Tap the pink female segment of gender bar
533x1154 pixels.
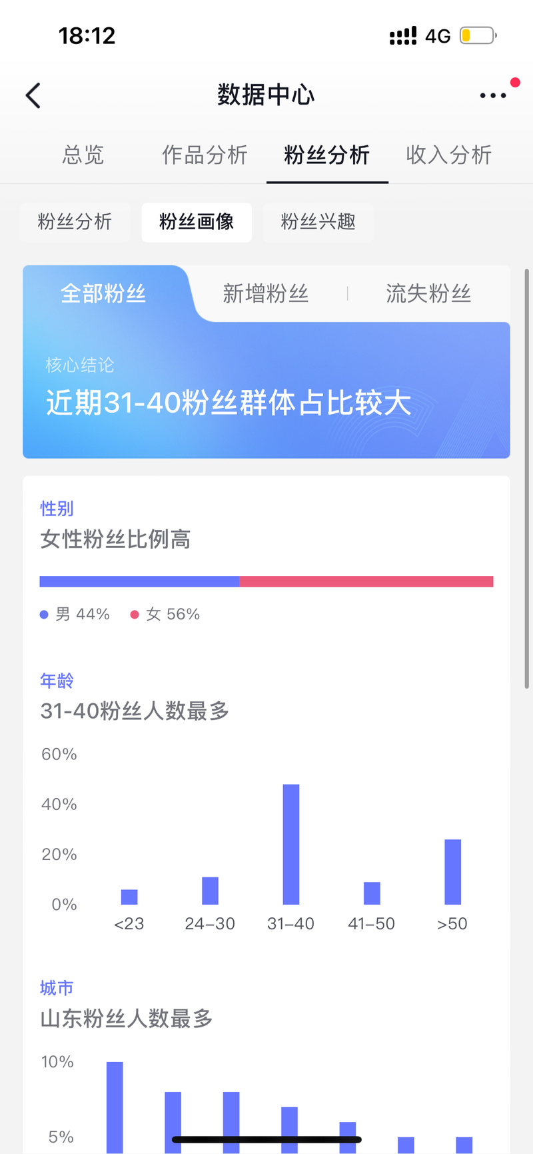366,581
